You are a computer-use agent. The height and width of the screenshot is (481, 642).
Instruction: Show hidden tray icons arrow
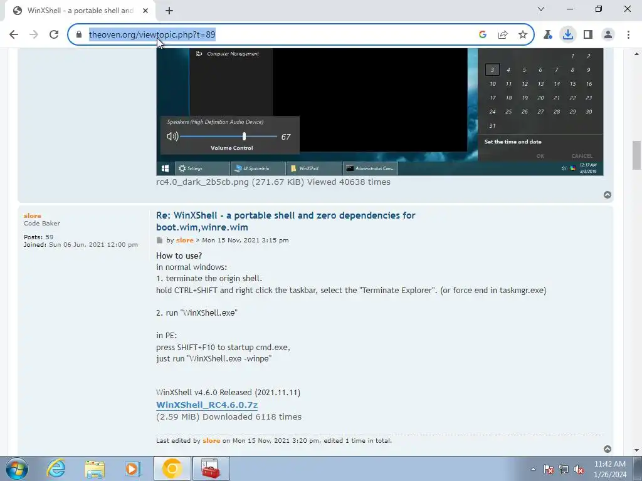coord(533,469)
